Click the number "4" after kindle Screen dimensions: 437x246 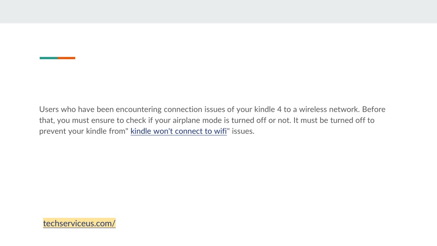point(279,109)
